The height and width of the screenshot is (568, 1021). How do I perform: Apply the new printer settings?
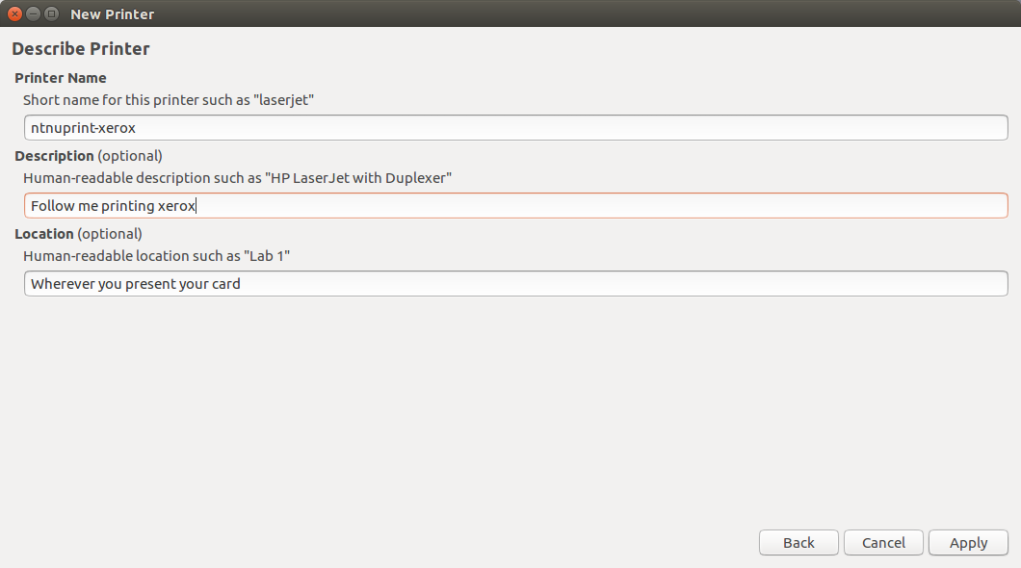(968, 543)
